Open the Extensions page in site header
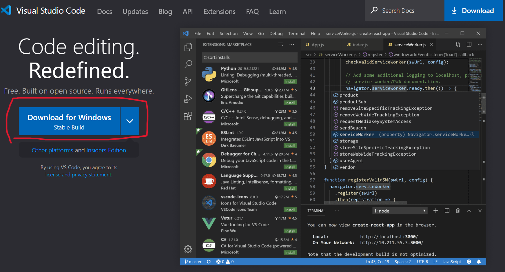Image resolution: width=505 pixels, height=272 pixels. click(x=219, y=12)
